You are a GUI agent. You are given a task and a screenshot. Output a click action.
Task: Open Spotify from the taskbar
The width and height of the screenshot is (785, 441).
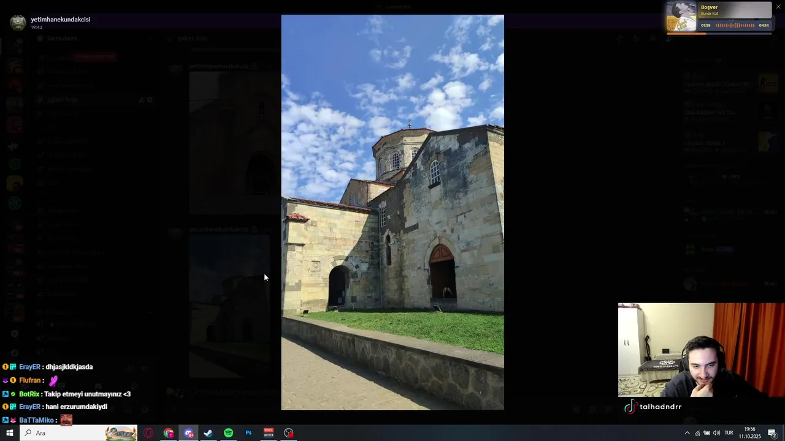(x=228, y=433)
